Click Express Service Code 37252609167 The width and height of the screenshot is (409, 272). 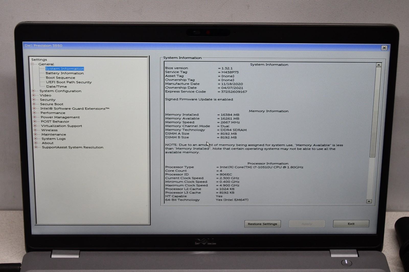[x=234, y=92]
